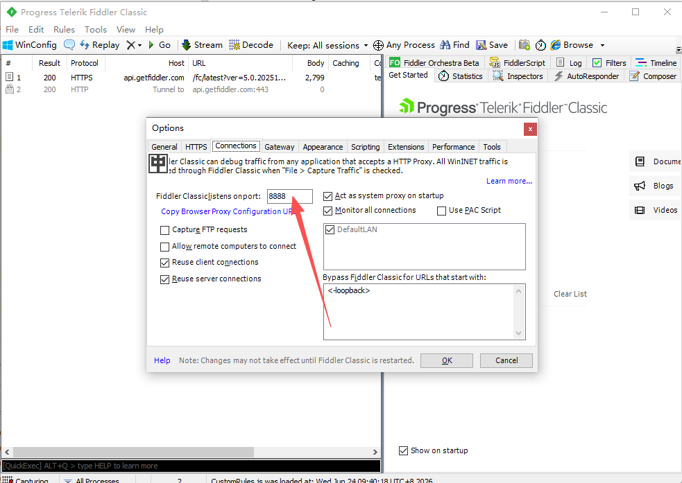Switch to the Inspectors tab
The width and height of the screenshot is (682, 483).
(518, 76)
